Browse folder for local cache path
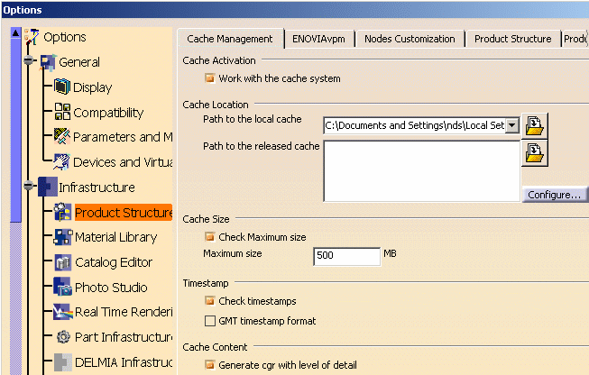This screenshot has width=589, height=375. click(535, 125)
